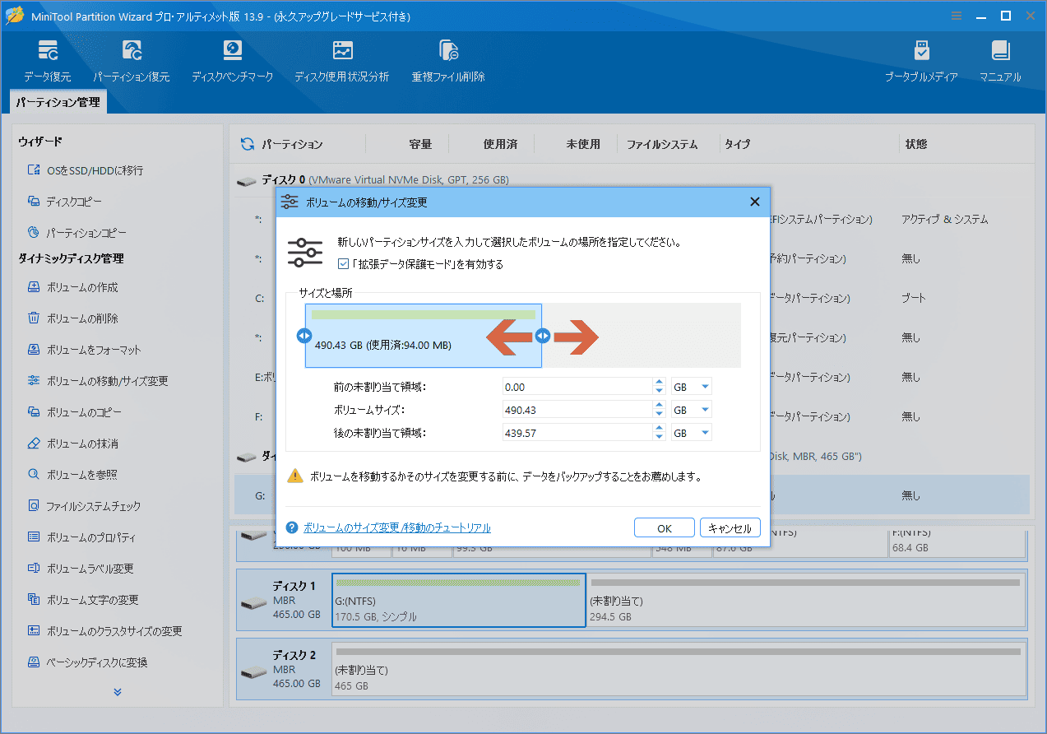The height and width of the screenshot is (734, 1047).
Task: Click the 後の未割り当て領域 input field
Action: (x=577, y=433)
